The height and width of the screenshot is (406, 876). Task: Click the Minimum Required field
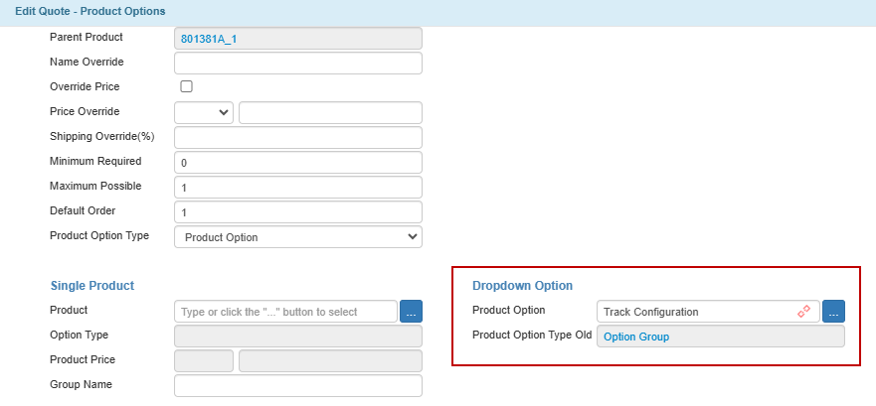pyautogui.click(x=298, y=162)
